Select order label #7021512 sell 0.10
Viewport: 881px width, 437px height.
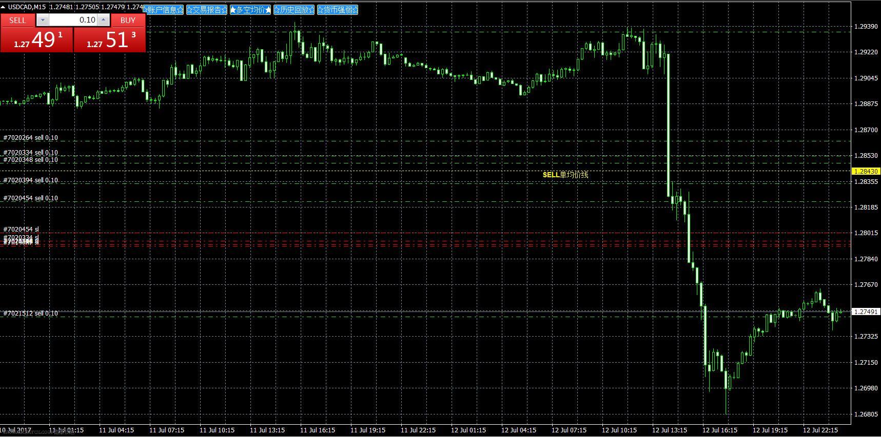31,313
